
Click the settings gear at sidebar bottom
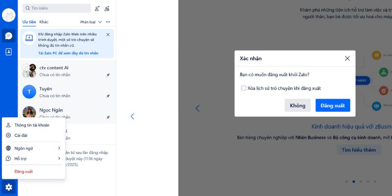(9, 187)
